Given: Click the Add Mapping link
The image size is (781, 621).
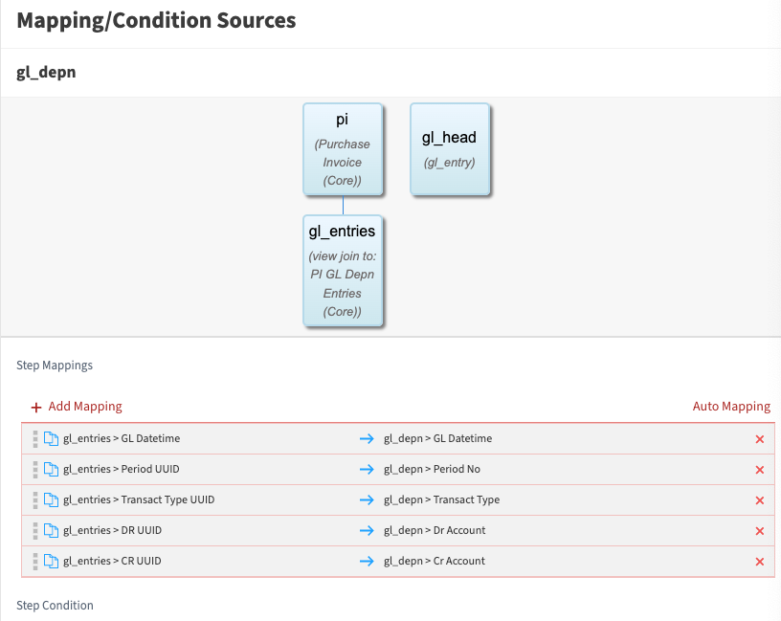Looking at the screenshot, I should tap(85, 407).
